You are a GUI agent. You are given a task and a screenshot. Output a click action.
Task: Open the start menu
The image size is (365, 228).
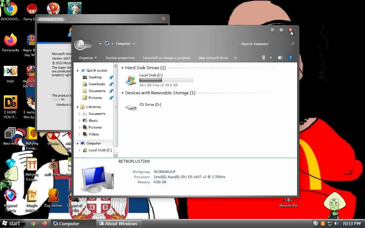(13, 223)
